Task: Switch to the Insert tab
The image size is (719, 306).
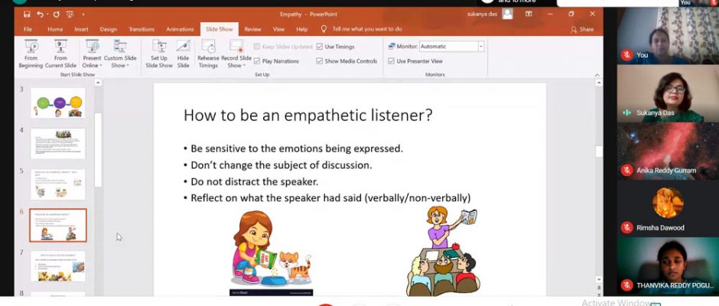Action: 81,29
